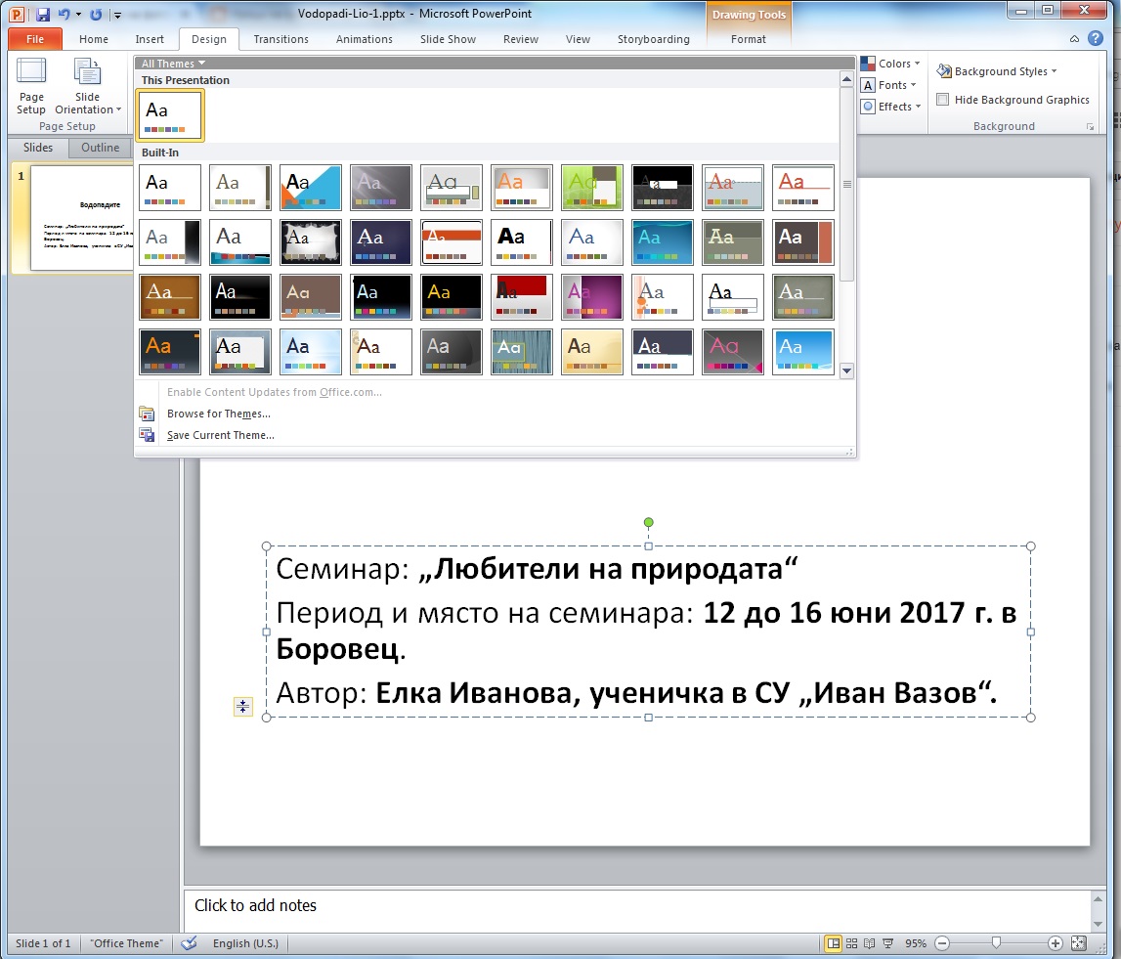
Task: Click the Background Styles icon
Action: click(x=944, y=70)
